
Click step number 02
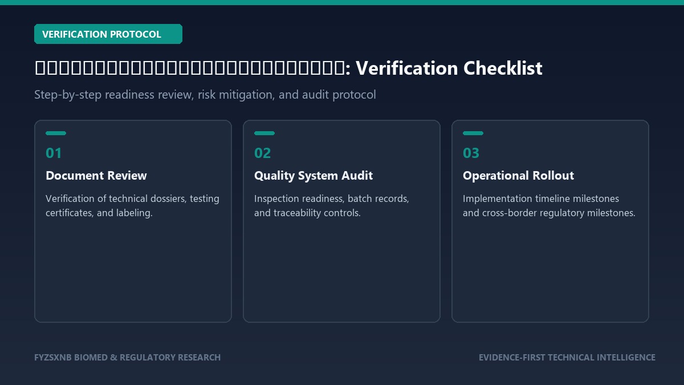pos(263,153)
